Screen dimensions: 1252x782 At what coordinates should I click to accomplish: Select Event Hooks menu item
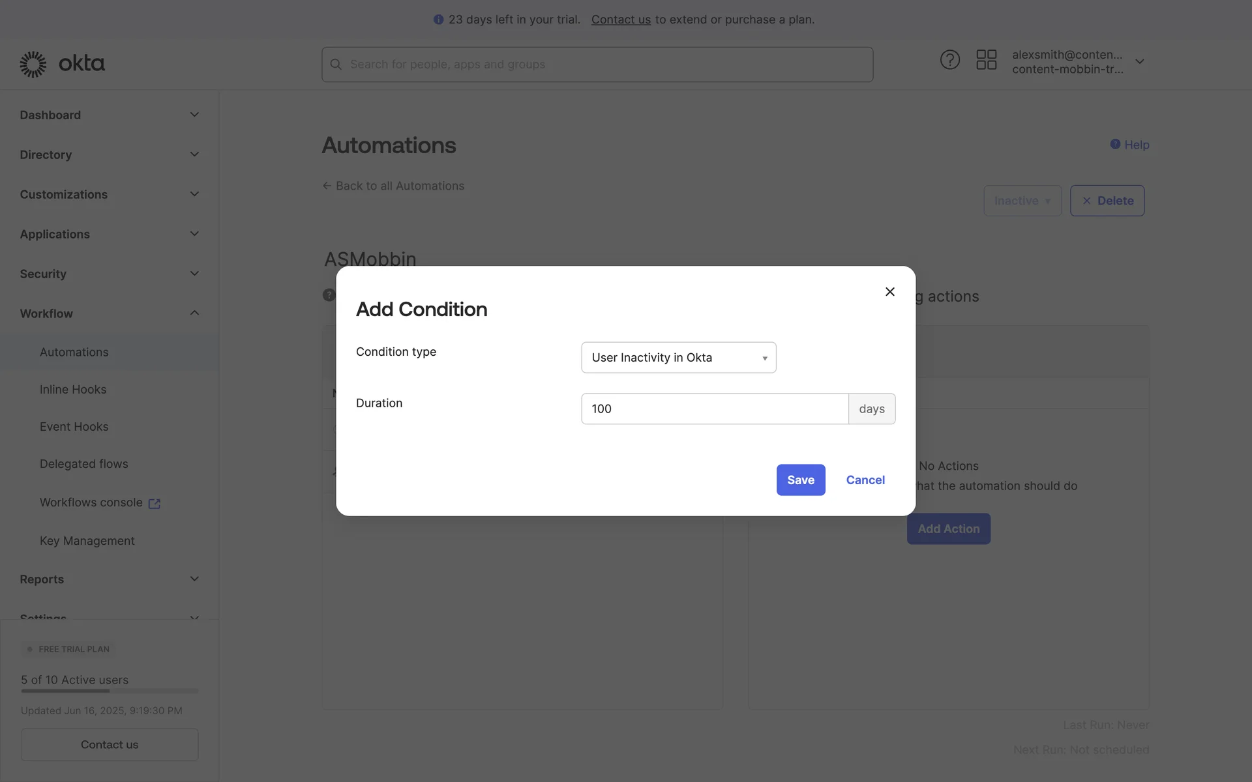(74, 426)
